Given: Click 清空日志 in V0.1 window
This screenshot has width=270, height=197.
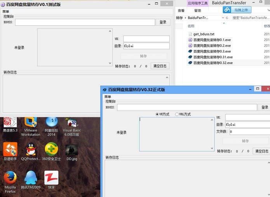Looking at the screenshot, I should pos(160,66).
